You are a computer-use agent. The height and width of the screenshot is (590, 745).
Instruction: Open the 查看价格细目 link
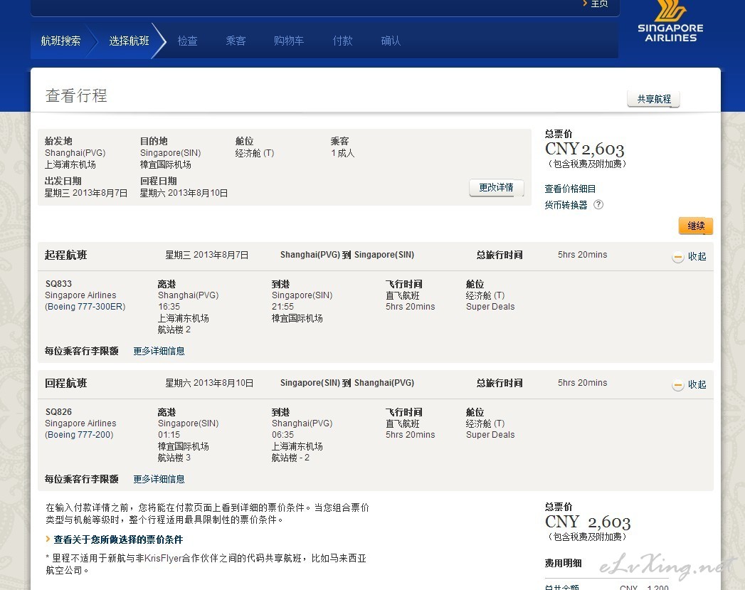coord(570,189)
